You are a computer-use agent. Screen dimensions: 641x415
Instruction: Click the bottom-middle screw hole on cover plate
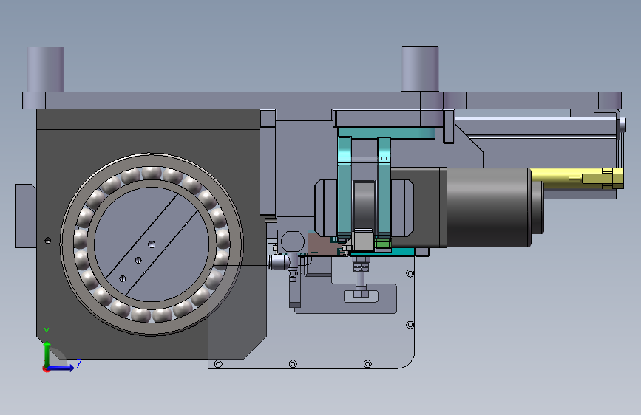[x=293, y=363]
